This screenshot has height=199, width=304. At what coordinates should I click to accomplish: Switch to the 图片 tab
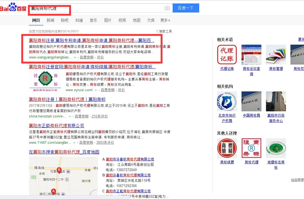108,20
